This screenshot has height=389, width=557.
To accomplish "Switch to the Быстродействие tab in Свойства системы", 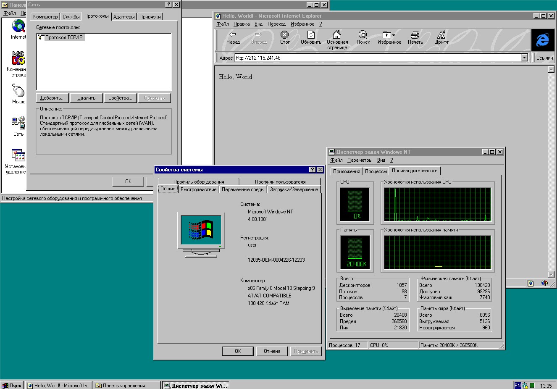I will (199, 189).
